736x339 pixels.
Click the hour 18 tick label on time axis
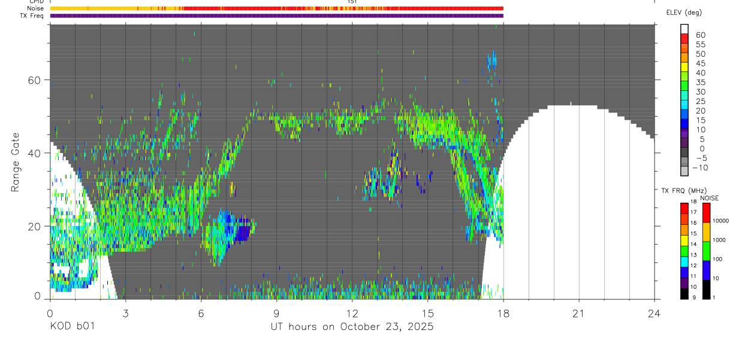click(x=503, y=313)
